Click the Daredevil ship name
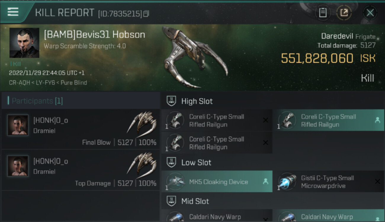Screen dimensions: 385x222 (337, 36)
